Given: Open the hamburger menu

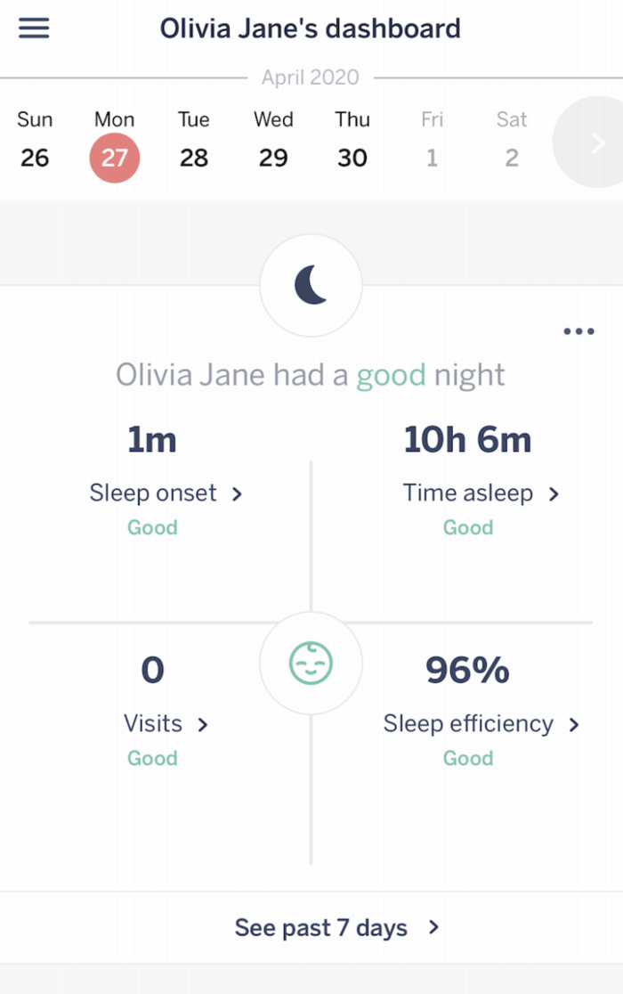Looking at the screenshot, I should [34, 28].
